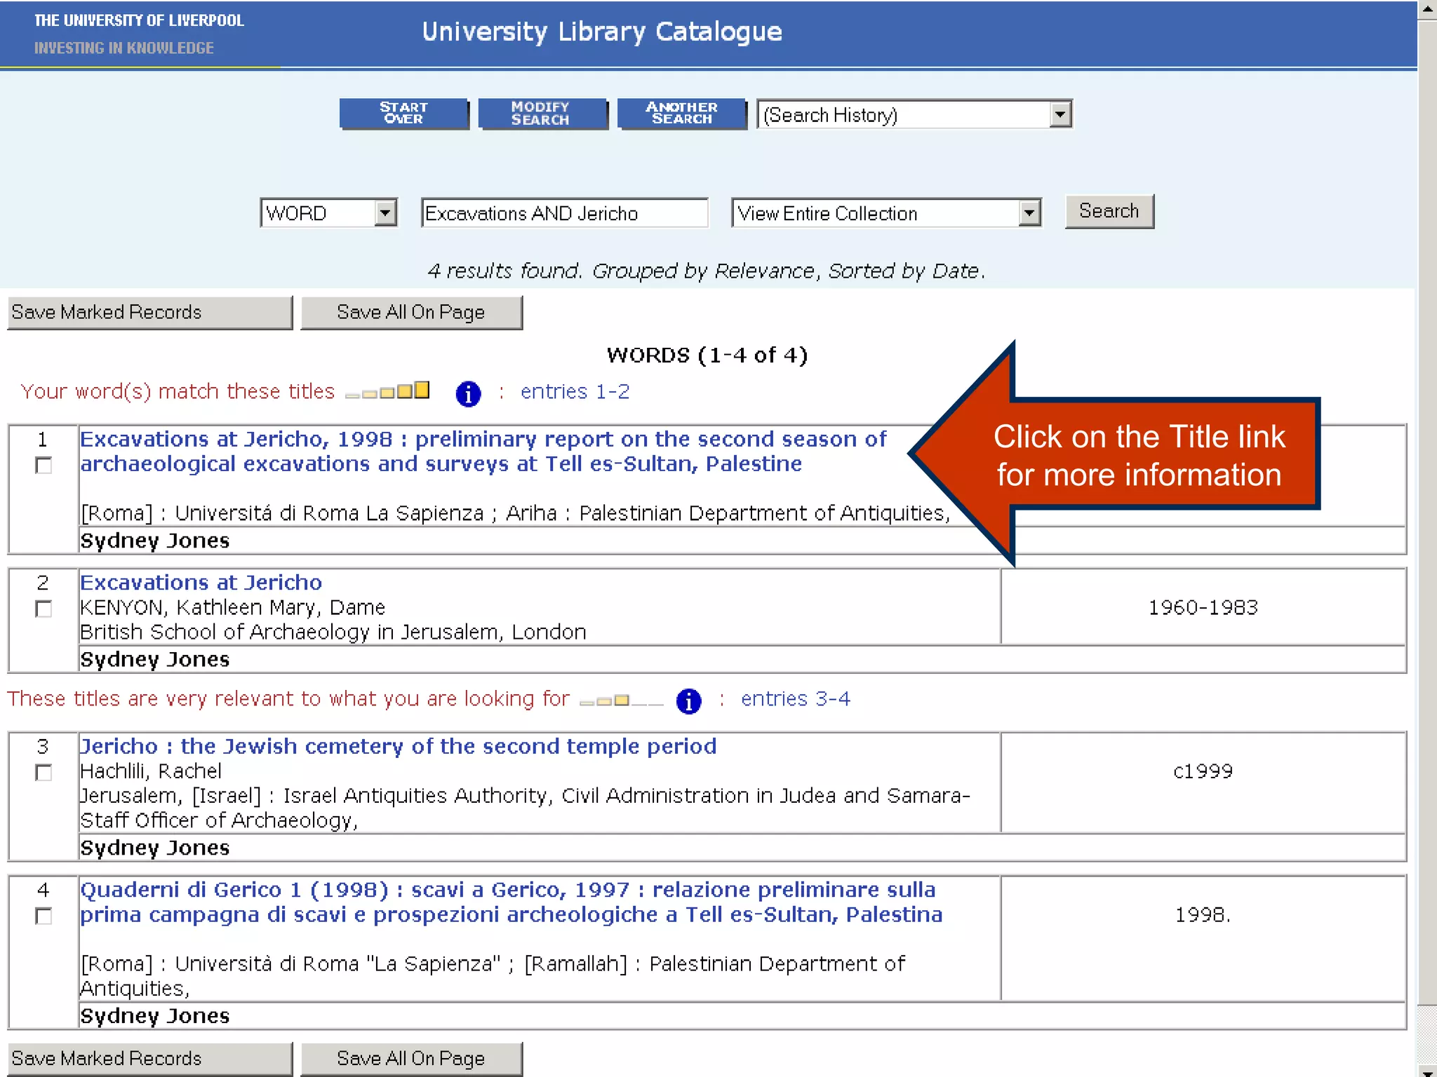The height and width of the screenshot is (1077, 1437).
Task: Click into the Excavations AND Jericho search field
Action: [564, 213]
